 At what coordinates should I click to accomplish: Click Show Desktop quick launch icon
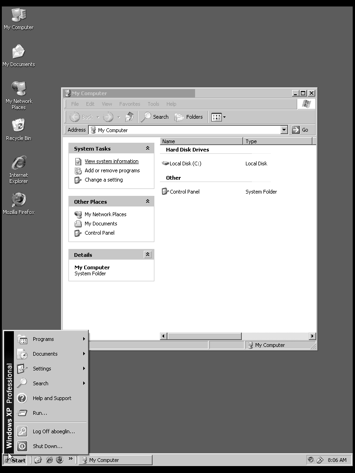(38, 460)
